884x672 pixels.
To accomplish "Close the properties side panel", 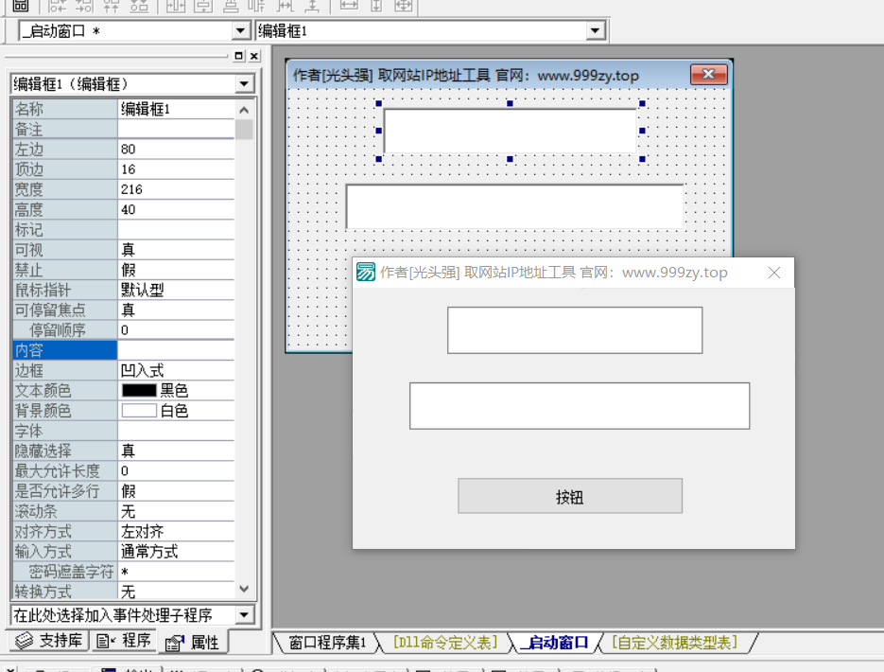I will [x=254, y=56].
